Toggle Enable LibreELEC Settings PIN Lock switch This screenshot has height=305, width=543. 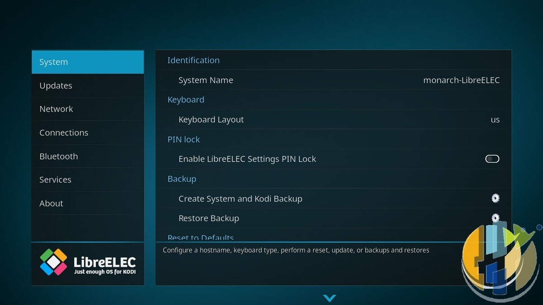point(492,159)
